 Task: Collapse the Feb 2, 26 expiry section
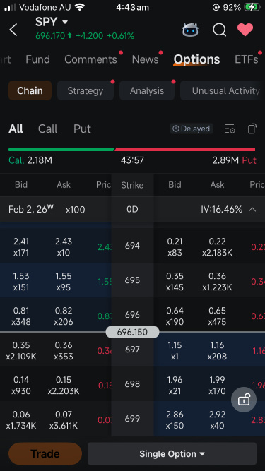click(x=252, y=209)
